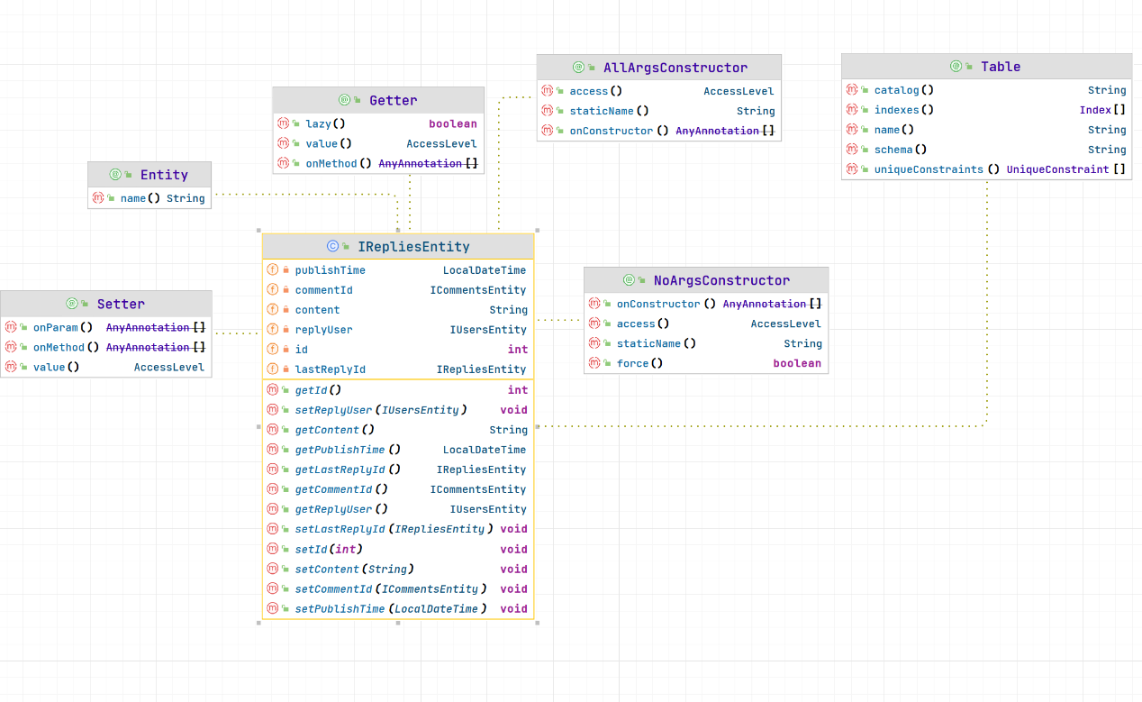Select the getLastReplyId() method
This screenshot has width=1142, height=702.
[x=398, y=470]
